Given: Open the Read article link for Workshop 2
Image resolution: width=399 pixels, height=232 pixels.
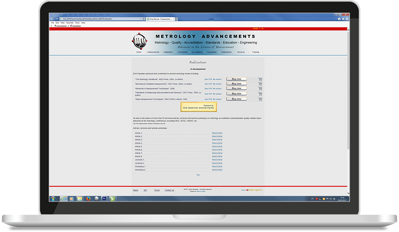Looking at the screenshot, I should [217, 170].
